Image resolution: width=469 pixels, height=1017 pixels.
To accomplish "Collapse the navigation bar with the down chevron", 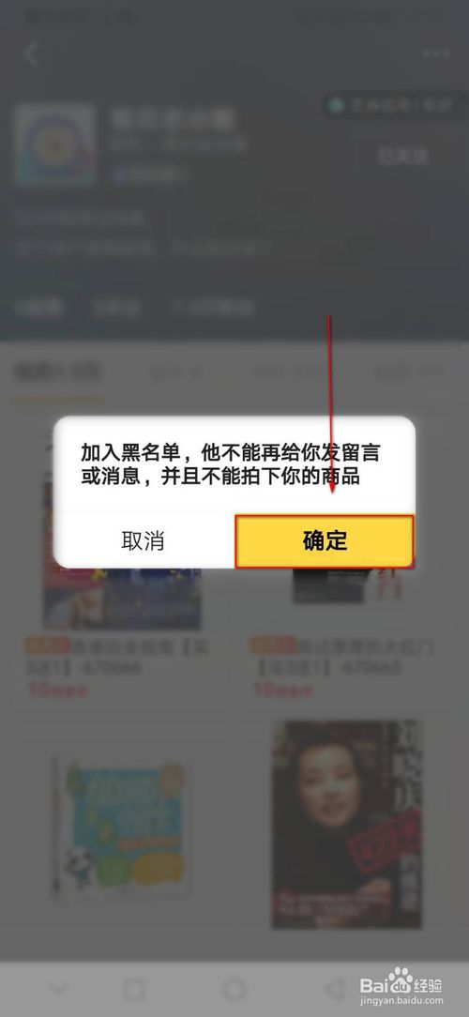I will (58, 989).
